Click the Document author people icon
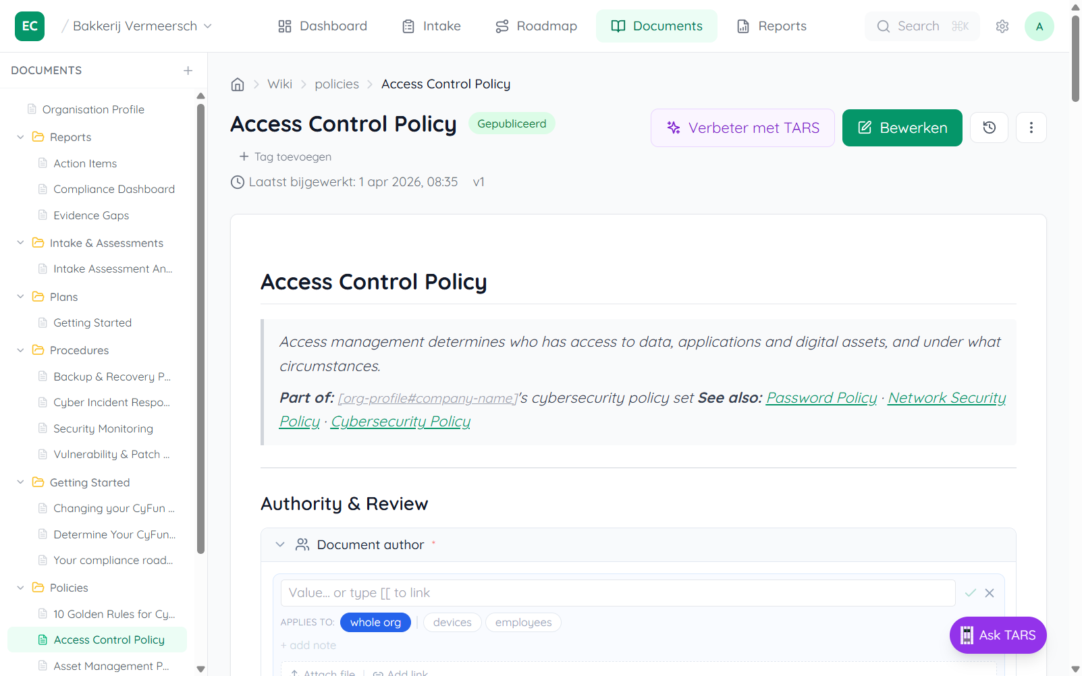This screenshot has width=1082, height=676. (x=302, y=544)
